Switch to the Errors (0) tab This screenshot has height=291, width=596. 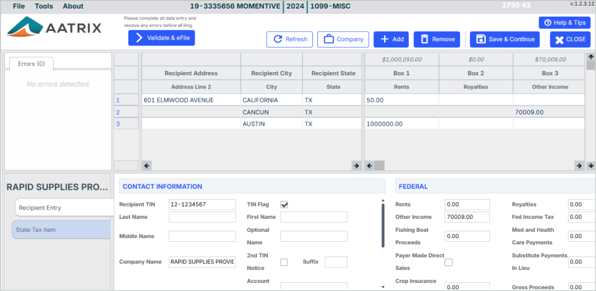[x=31, y=63]
